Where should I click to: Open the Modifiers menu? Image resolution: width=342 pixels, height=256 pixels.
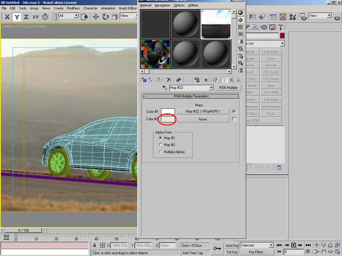point(73,8)
